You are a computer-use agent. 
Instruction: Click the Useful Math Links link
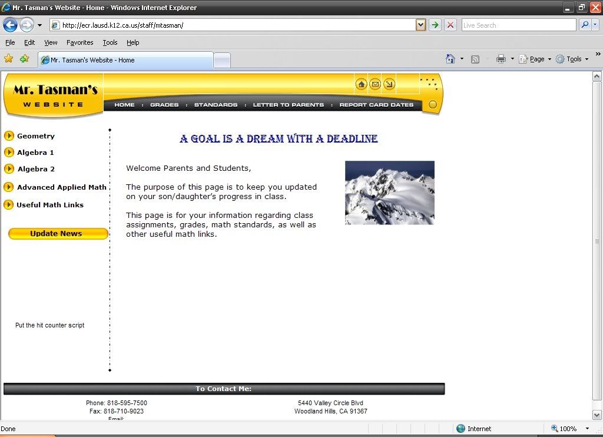pos(49,205)
